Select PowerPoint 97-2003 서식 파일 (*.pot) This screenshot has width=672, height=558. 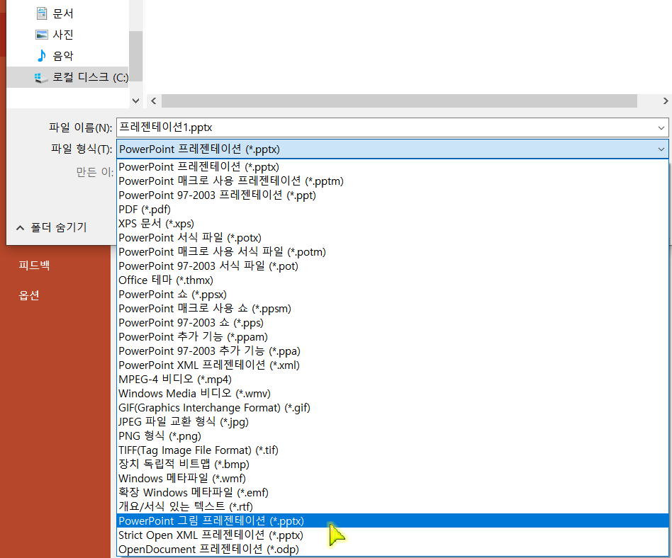point(393,266)
